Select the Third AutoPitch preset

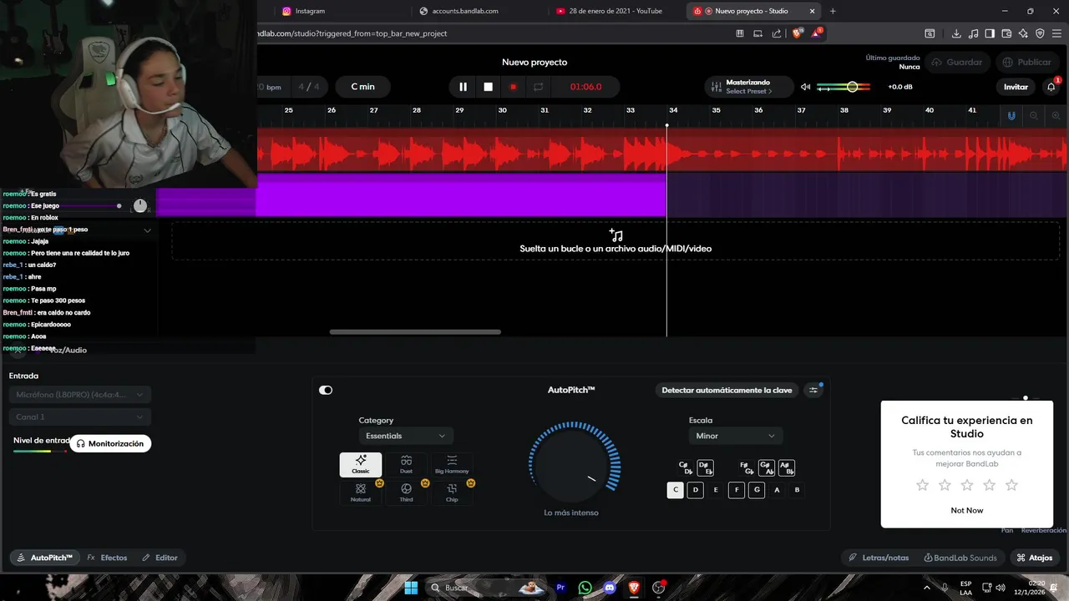(406, 492)
